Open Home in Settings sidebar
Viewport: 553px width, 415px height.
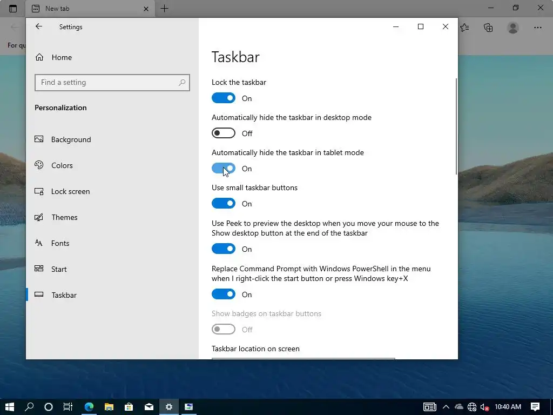53,57
